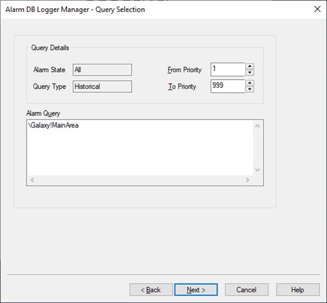Open Help for Query Selection
The height and width of the screenshot is (303, 327).
point(298,290)
